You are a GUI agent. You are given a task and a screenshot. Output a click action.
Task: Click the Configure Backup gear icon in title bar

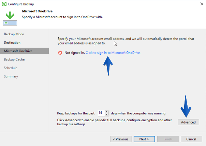[x=4, y=4]
